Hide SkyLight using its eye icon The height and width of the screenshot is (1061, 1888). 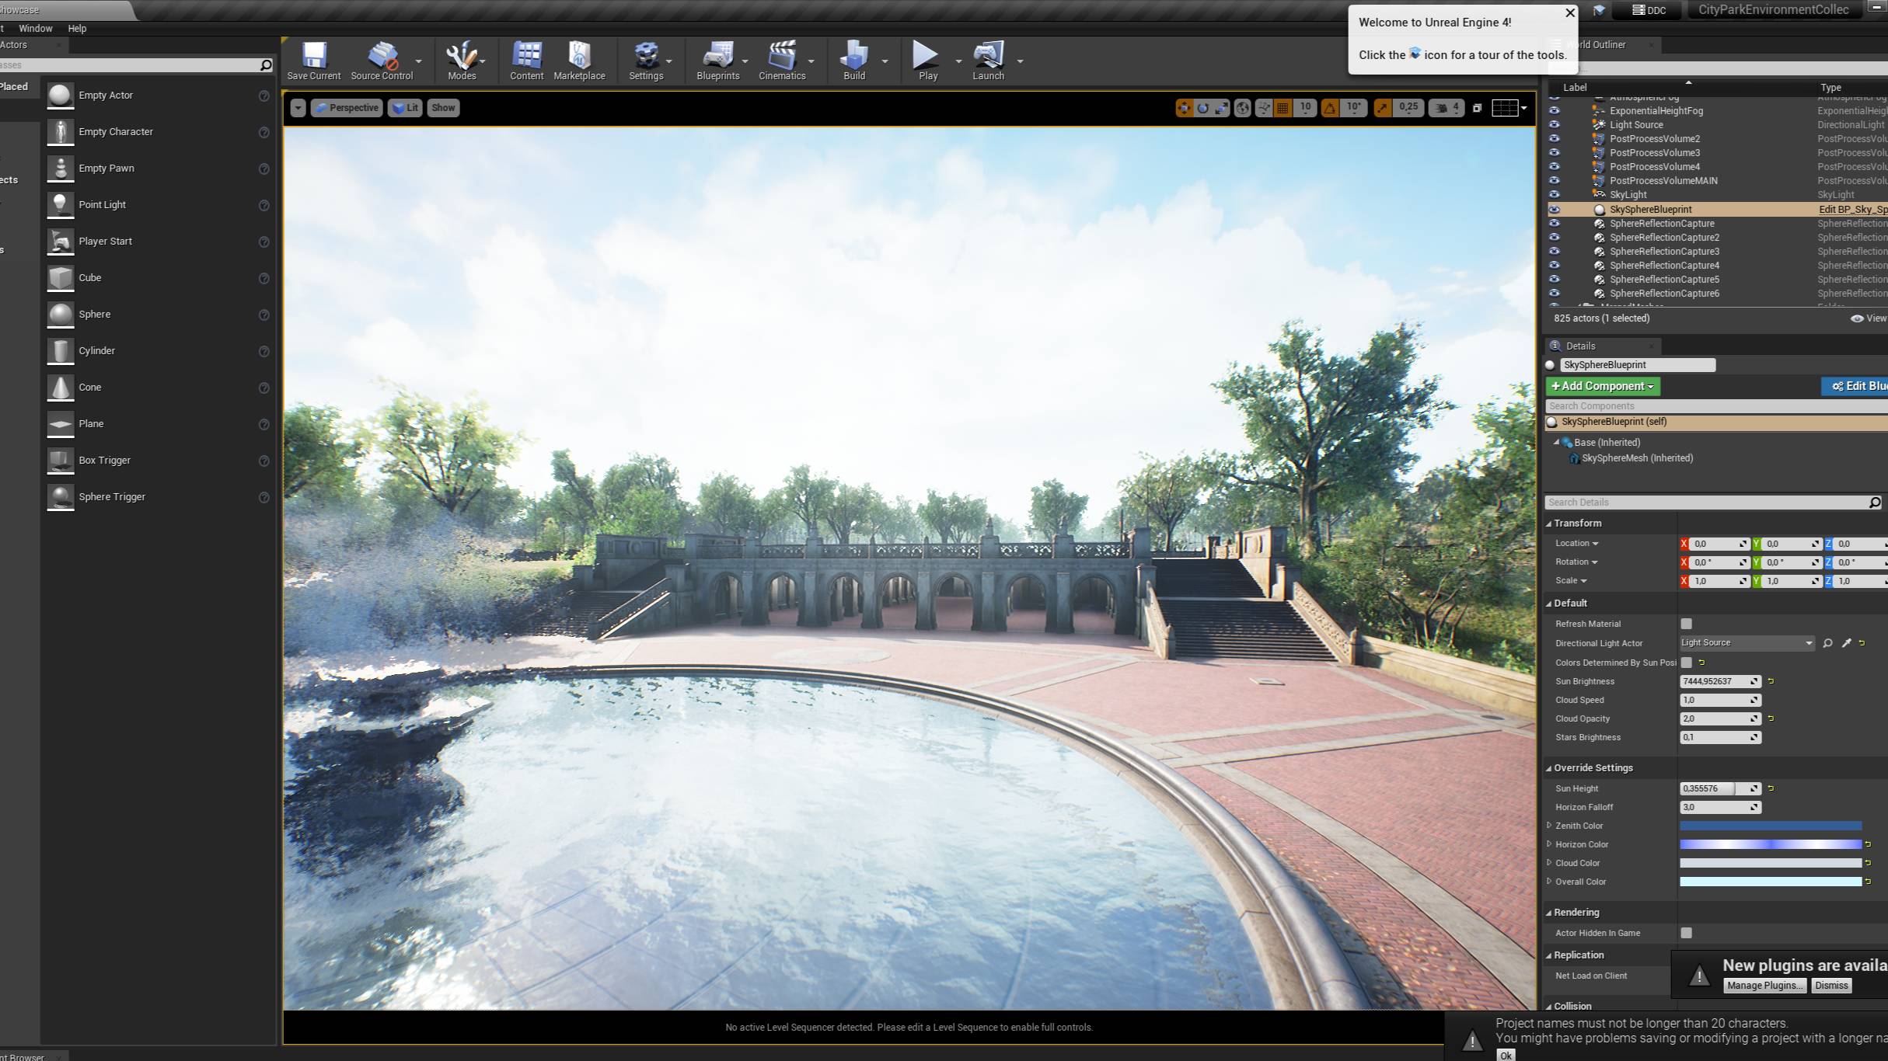coord(1554,194)
